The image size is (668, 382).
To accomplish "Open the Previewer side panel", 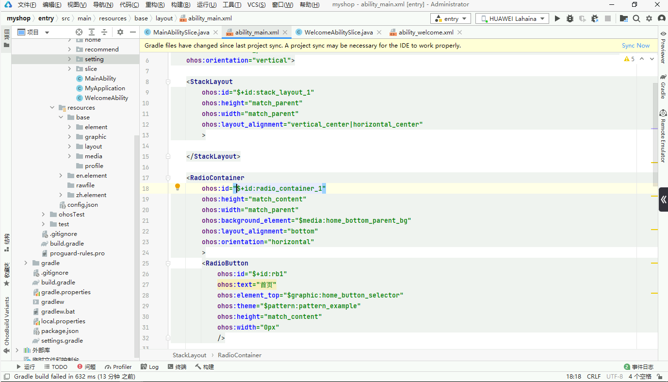I will [x=663, y=47].
